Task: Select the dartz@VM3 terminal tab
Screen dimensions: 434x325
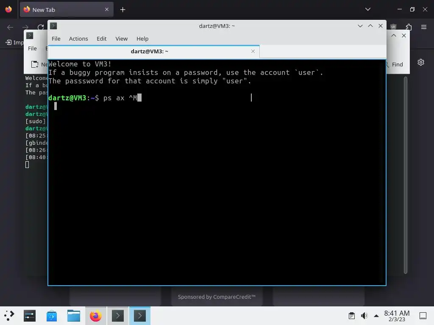Action: pyautogui.click(x=150, y=51)
